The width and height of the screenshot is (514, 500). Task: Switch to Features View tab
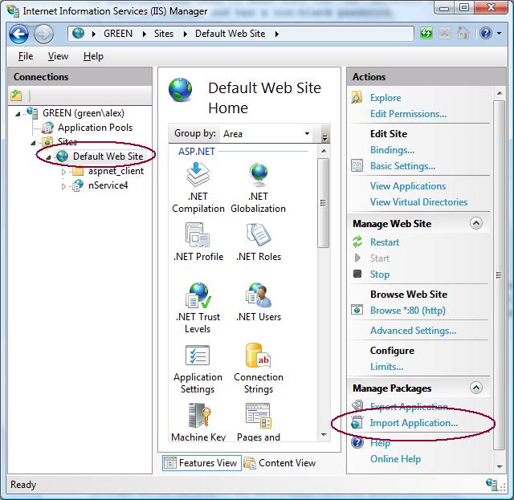tap(202, 462)
